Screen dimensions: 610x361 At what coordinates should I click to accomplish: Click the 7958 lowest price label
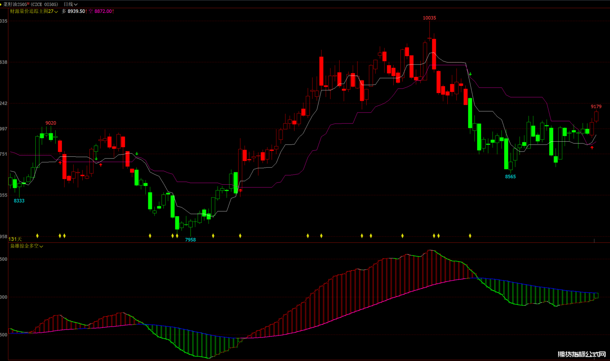click(190, 240)
